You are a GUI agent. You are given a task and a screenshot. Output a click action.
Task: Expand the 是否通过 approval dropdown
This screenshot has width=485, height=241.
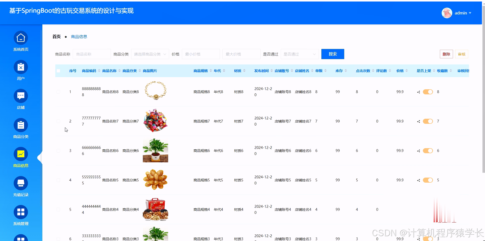pyautogui.click(x=300, y=54)
